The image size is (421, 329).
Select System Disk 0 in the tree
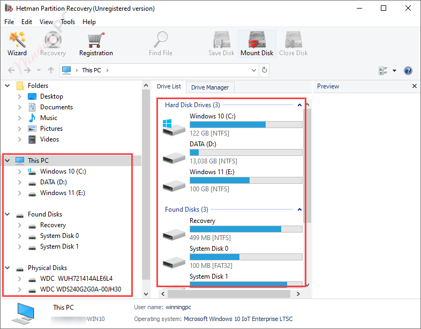59,236
